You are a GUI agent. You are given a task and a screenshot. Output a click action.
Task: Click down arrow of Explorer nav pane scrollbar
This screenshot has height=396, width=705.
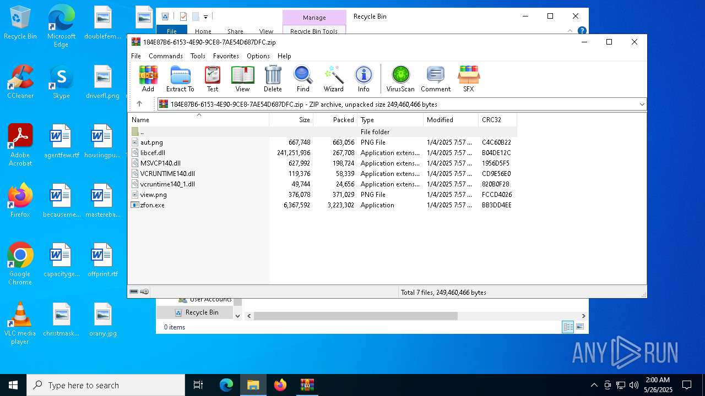tap(238, 316)
